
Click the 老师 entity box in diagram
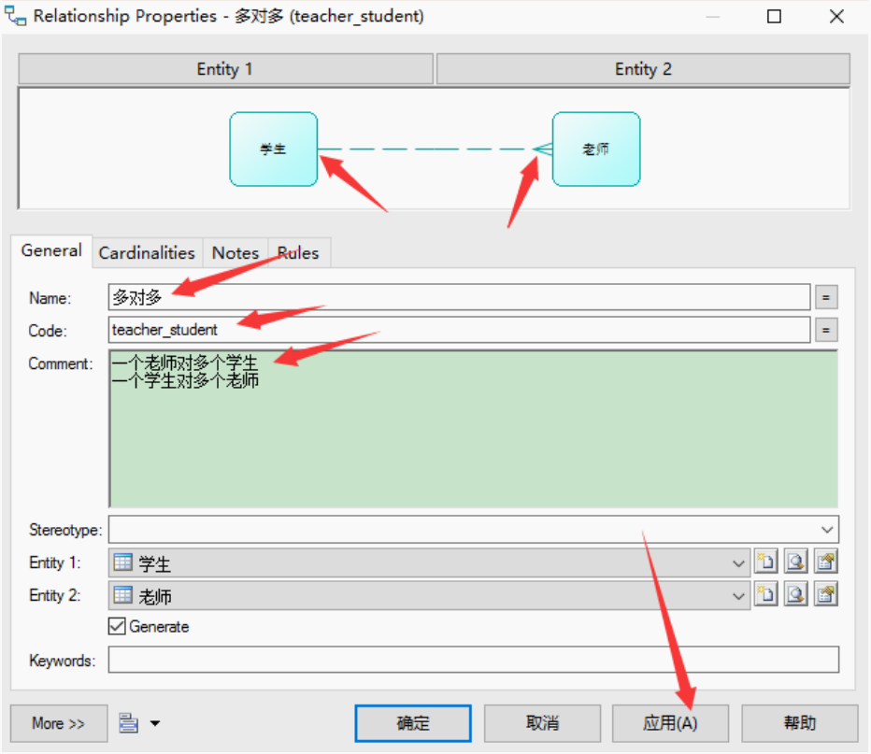click(x=596, y=149)
